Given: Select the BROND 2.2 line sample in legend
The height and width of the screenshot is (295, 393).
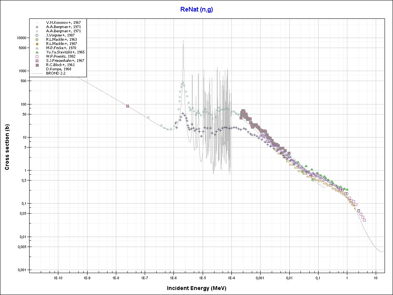Looking at the screenshot, I should (37, 73).
